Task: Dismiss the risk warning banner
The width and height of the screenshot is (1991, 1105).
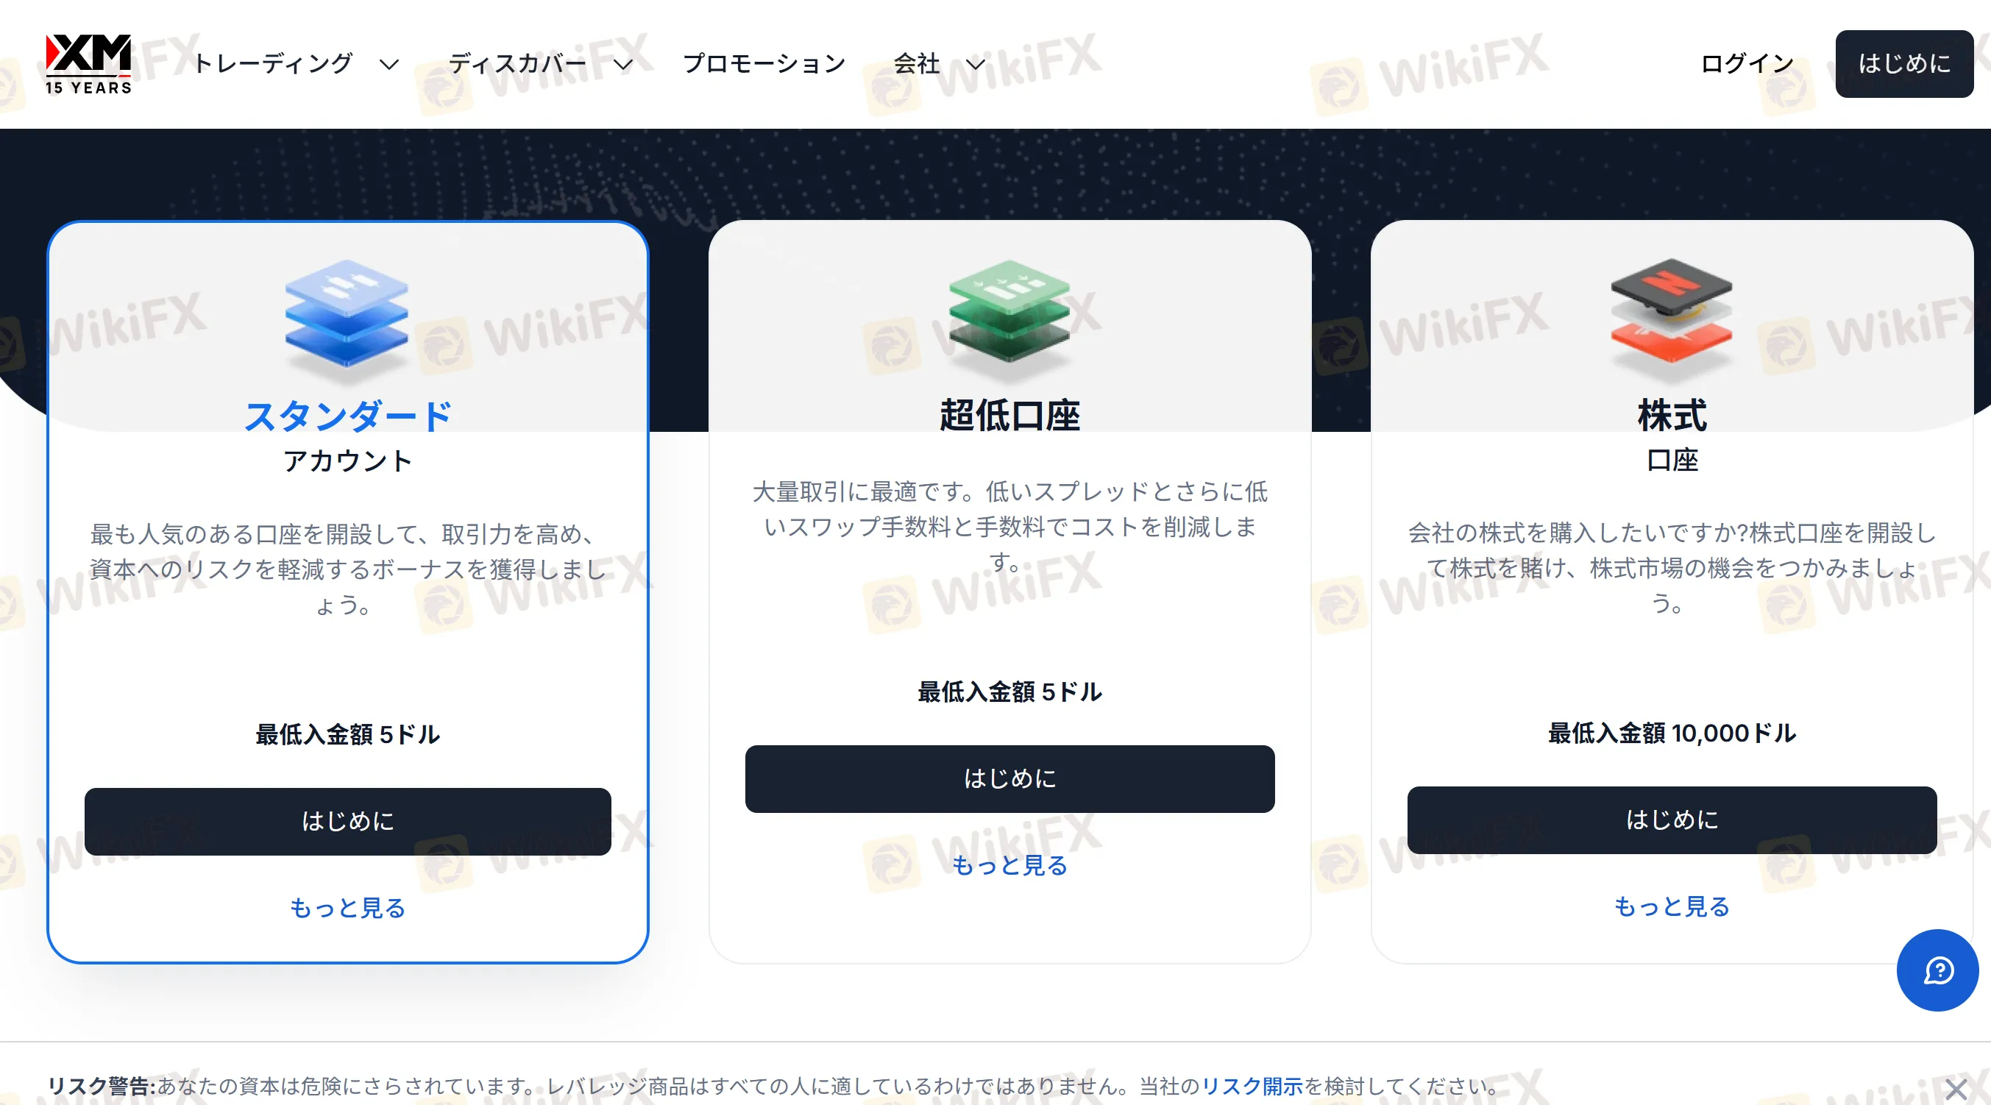Action: pyautogui.click(x=1956, y=1090)
